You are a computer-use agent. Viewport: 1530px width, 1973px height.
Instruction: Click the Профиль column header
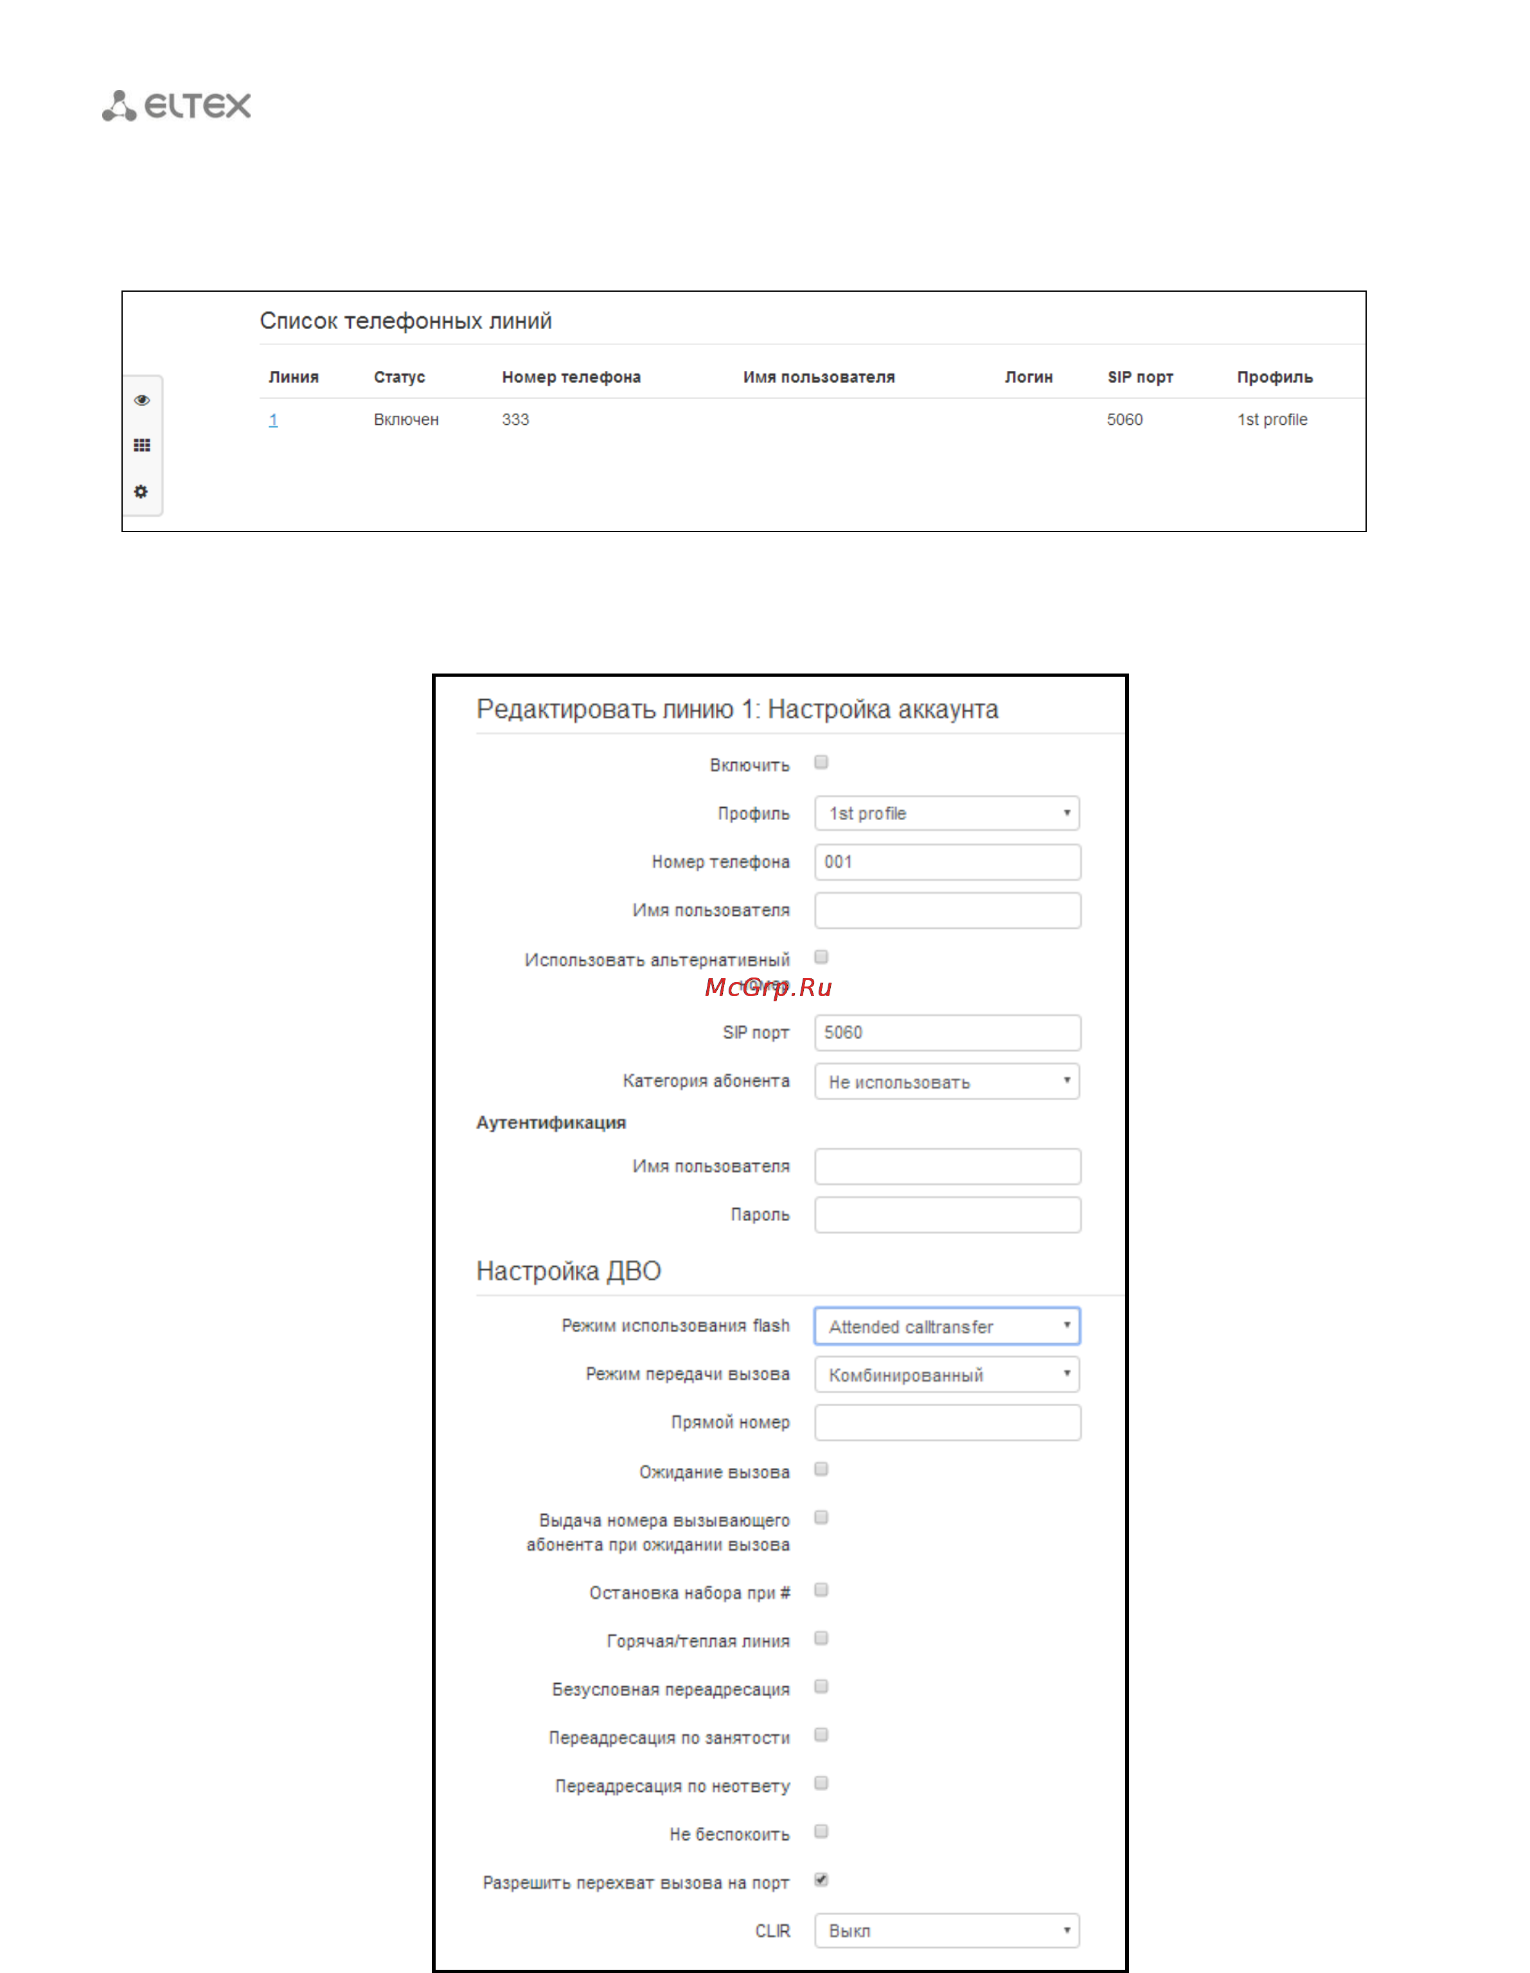point(1274,378)
